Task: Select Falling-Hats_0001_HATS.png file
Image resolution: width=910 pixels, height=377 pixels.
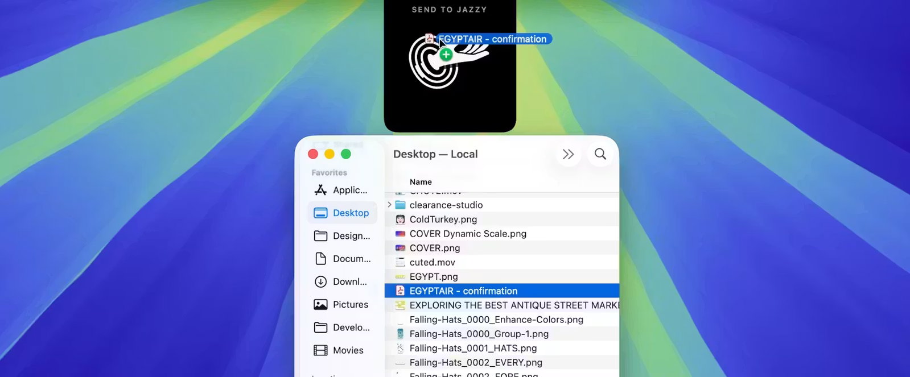Action: tap(502, 348)
